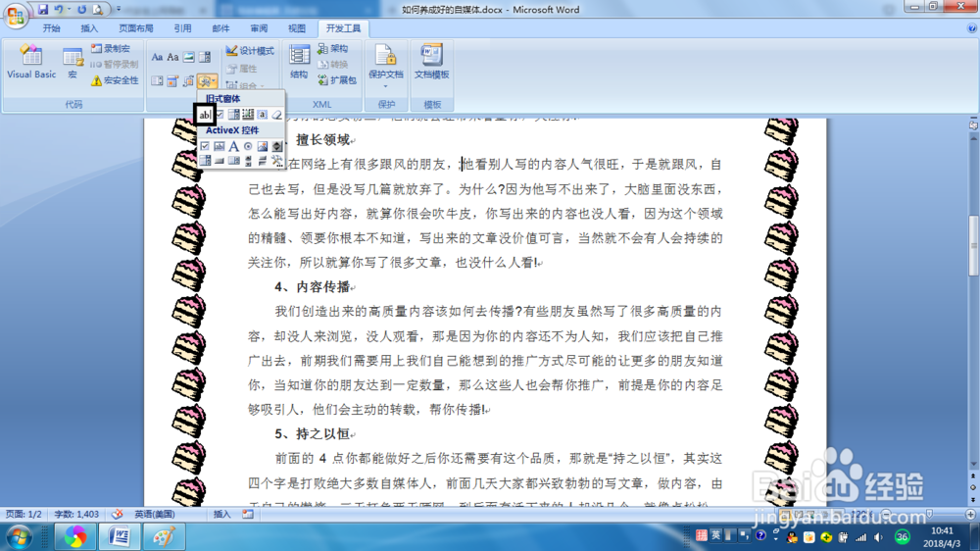Viewport: 980px width, 551px height.
Task: Switch to the 插入 tab
Action: coord(89,28)
